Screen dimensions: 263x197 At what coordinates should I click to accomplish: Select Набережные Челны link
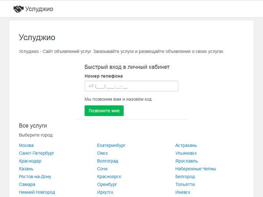point(195,169)
